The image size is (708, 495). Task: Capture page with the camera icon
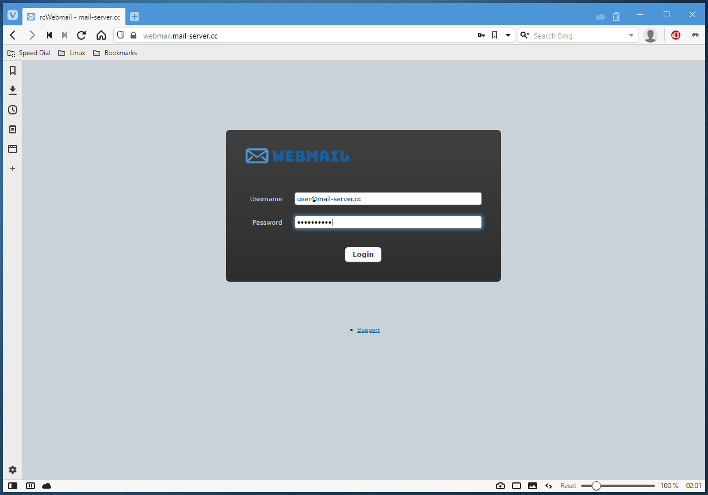pos(500,486)
